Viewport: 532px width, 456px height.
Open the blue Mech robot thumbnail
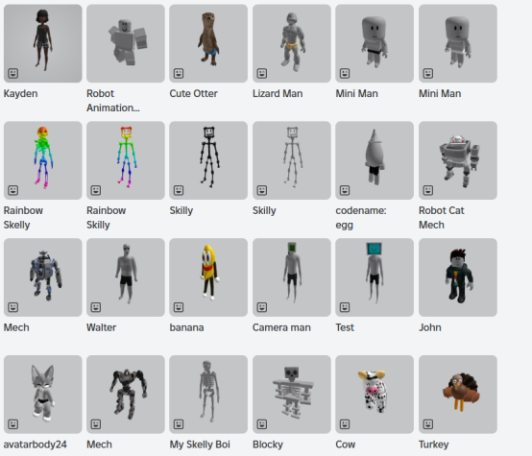[43, 277]
